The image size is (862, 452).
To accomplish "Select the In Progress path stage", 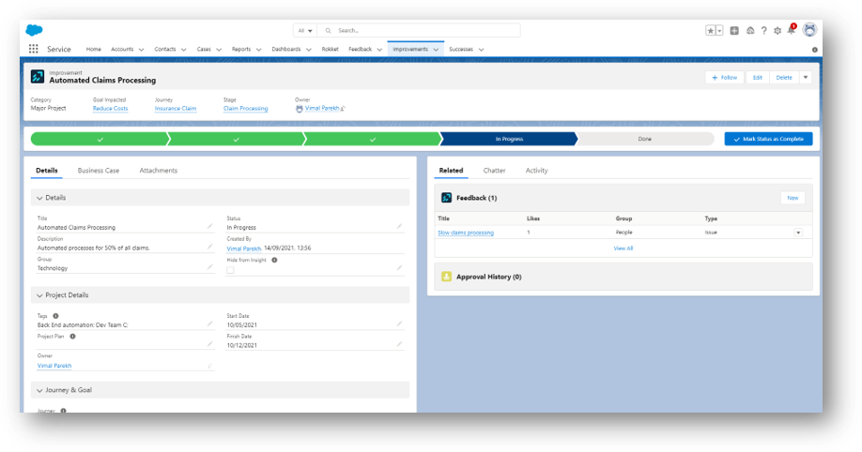I will [509, 139].
